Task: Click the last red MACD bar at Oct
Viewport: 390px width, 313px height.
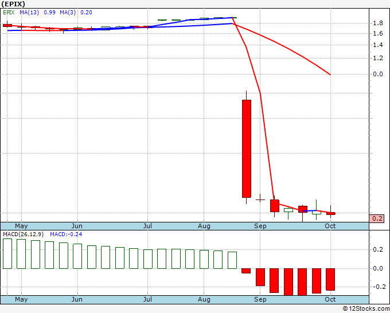Action: tap(330, 279)
